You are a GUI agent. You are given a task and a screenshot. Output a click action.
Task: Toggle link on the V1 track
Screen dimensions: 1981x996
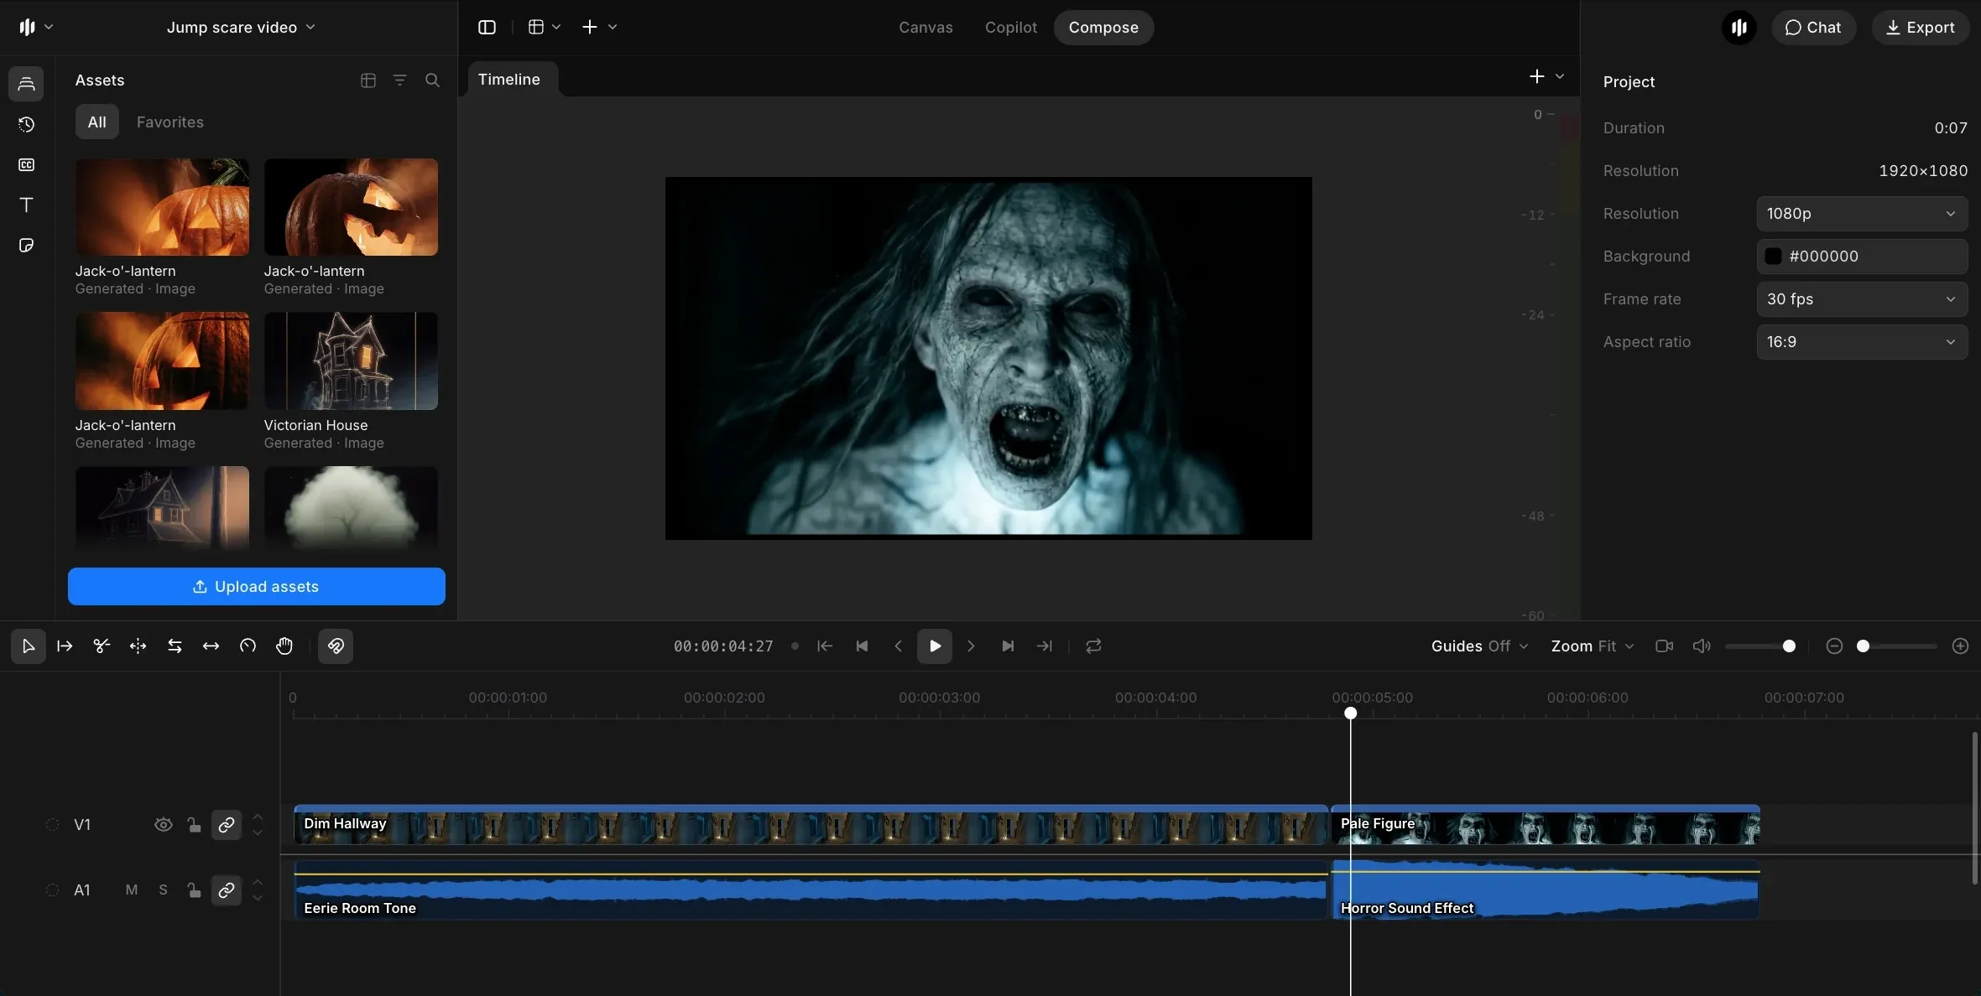227,824
